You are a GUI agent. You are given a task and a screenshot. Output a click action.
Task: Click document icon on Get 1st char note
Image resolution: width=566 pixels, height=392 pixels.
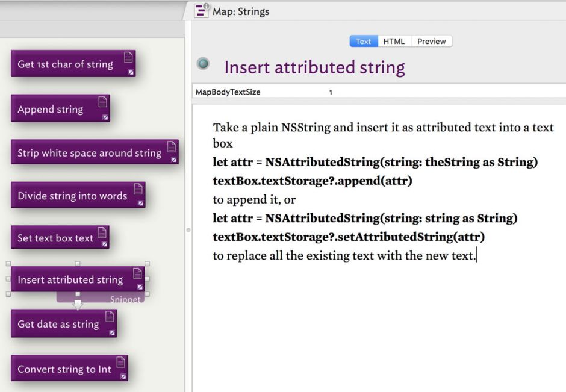click(x=128, y=58)
